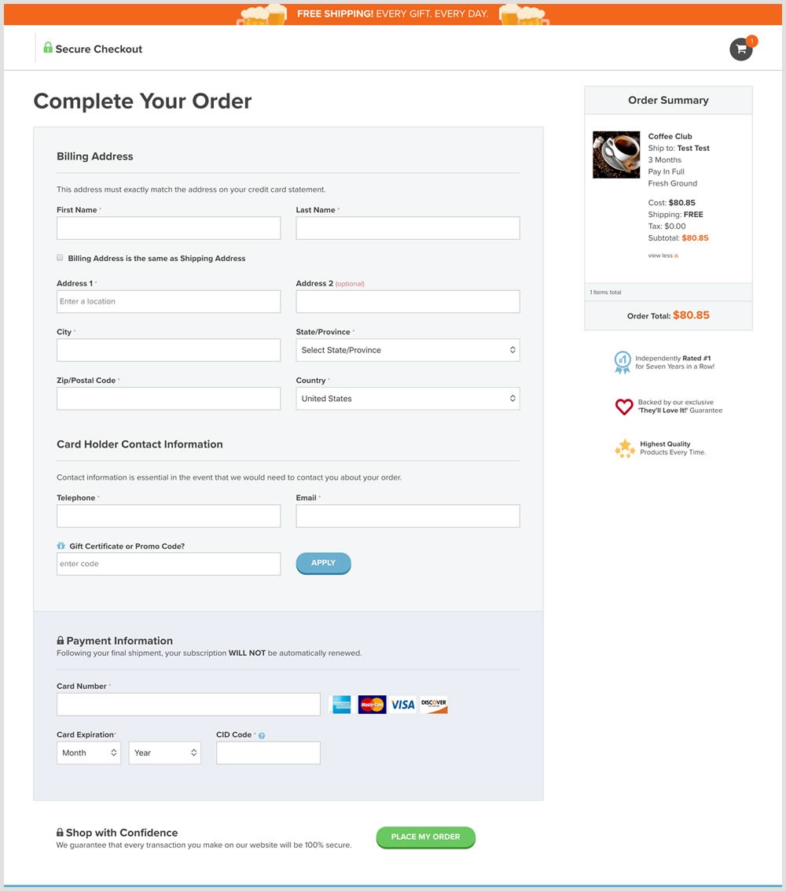Collapse order details with view less
Screen dimensions: 786x891
(x=663, y=256)
